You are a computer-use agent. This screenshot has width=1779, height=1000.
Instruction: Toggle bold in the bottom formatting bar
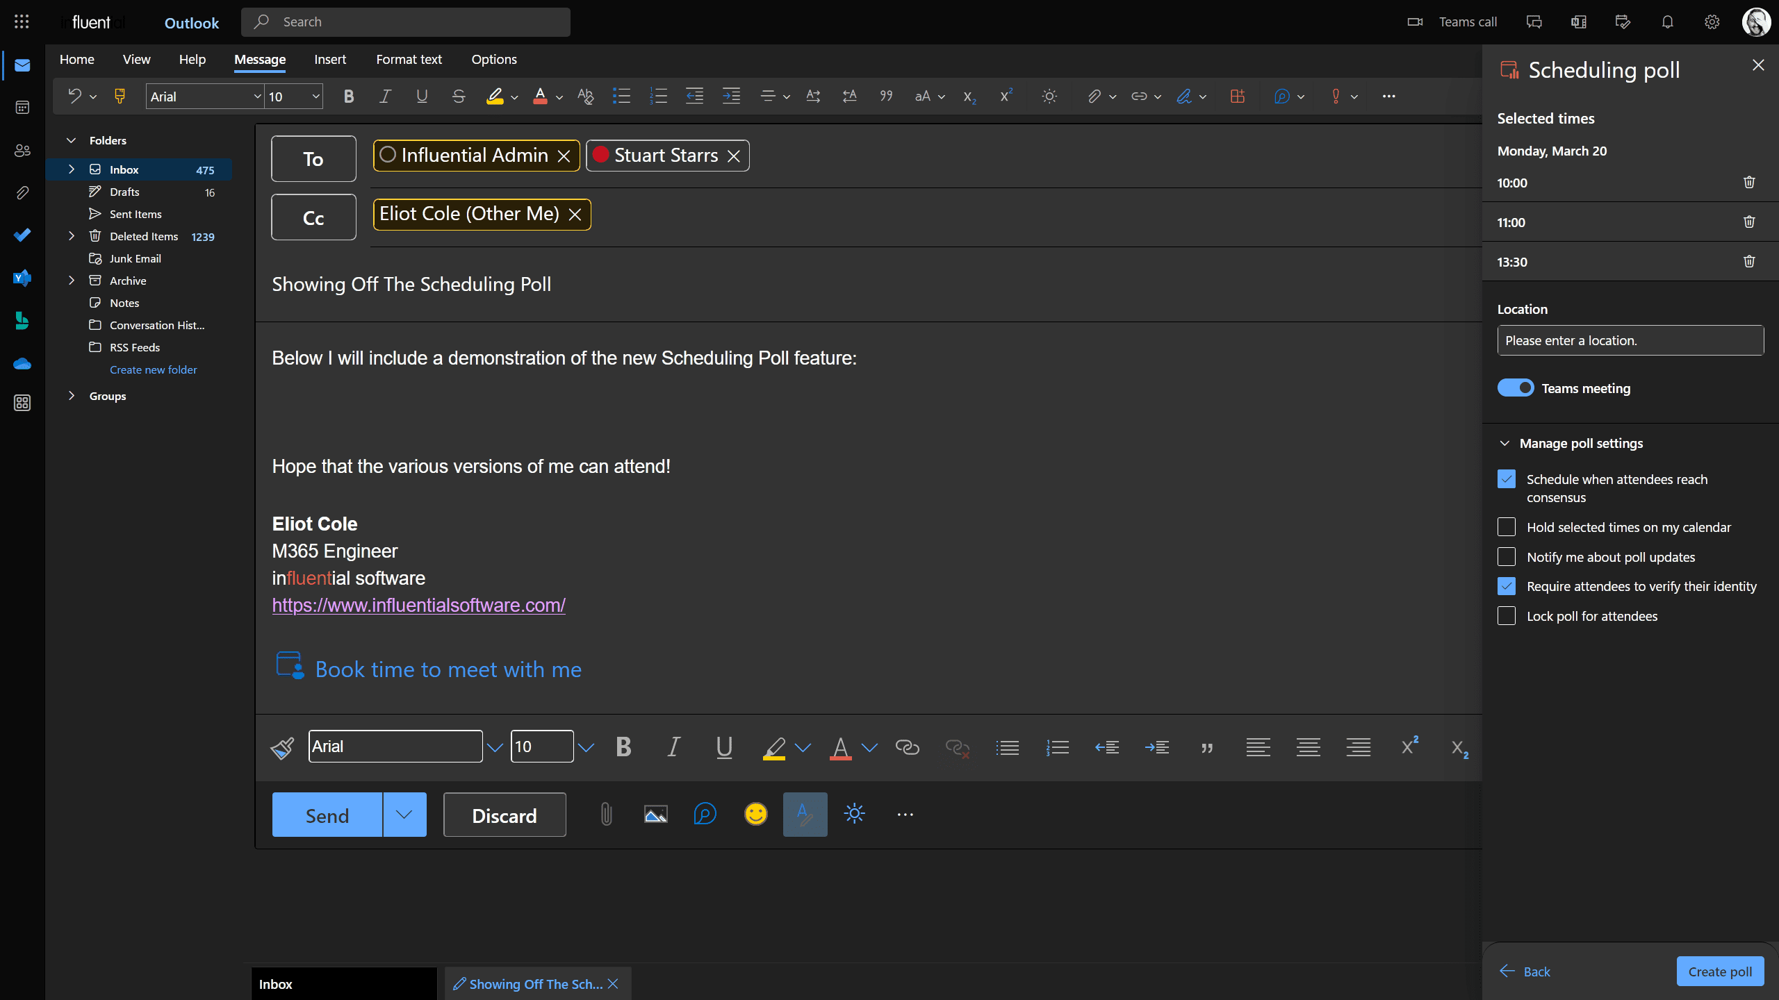pos(623,747)
